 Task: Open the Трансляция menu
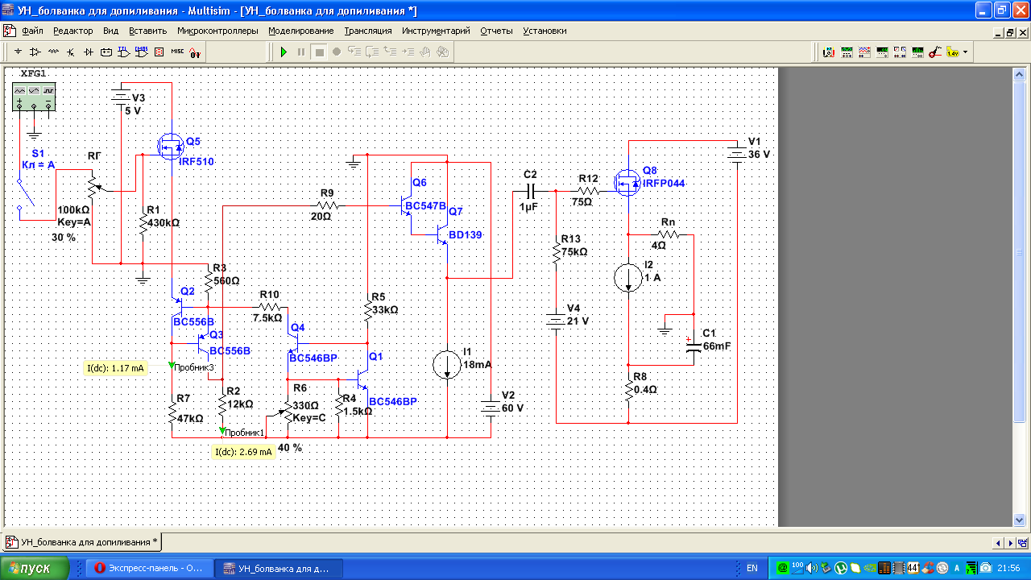[x=368, y=31]
